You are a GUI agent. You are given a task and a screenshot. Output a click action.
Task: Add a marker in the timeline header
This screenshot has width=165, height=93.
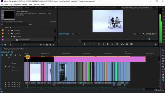[15, 55]
